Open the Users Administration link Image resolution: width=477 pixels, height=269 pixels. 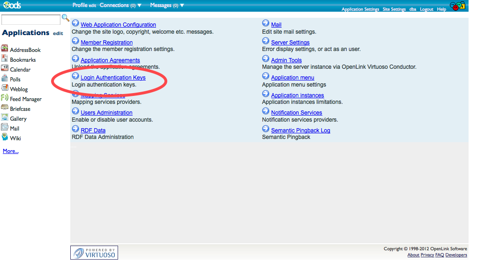click(x=106, y=113)
